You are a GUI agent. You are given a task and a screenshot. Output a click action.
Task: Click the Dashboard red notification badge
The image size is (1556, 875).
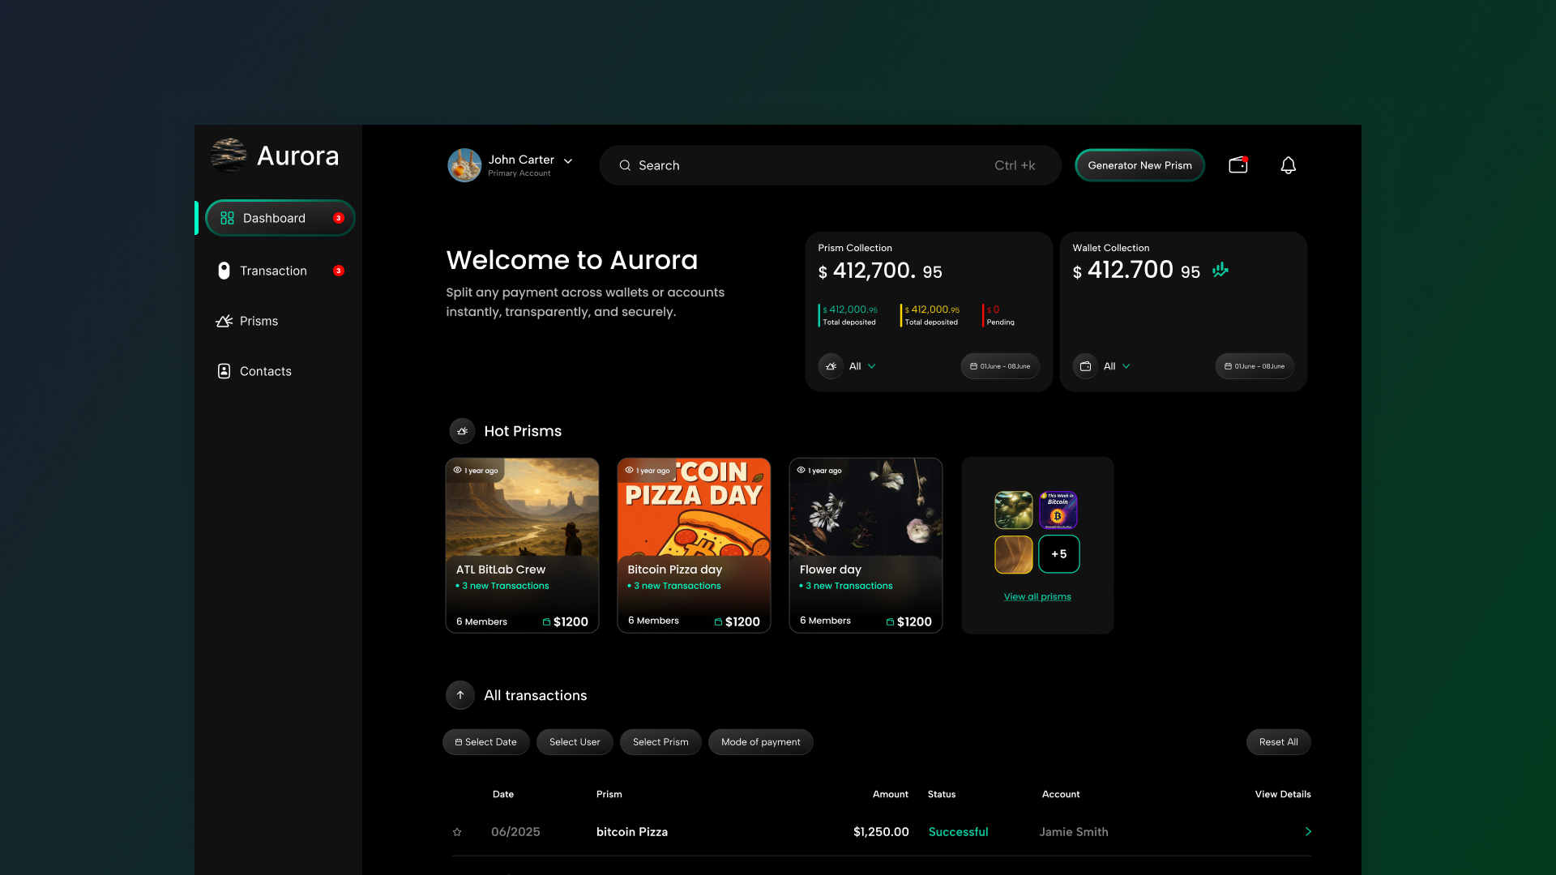point(339,218)
